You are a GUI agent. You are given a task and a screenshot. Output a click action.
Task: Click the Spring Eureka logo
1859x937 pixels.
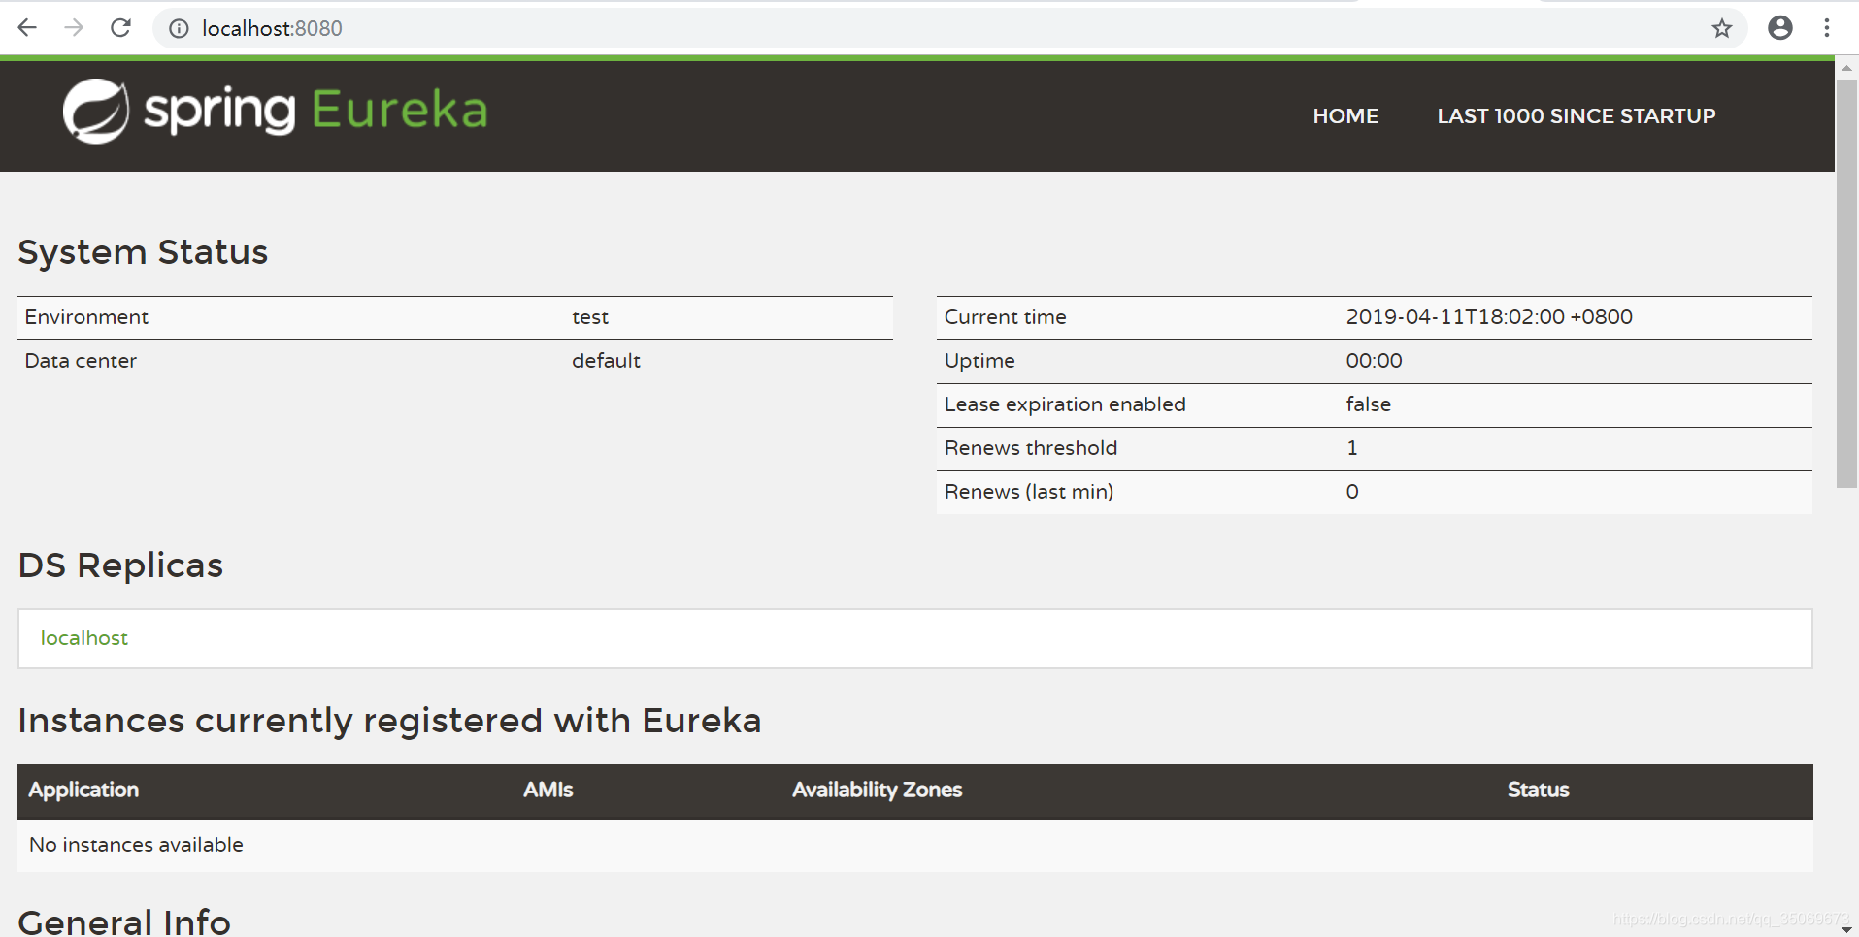[x=276, y=111]
